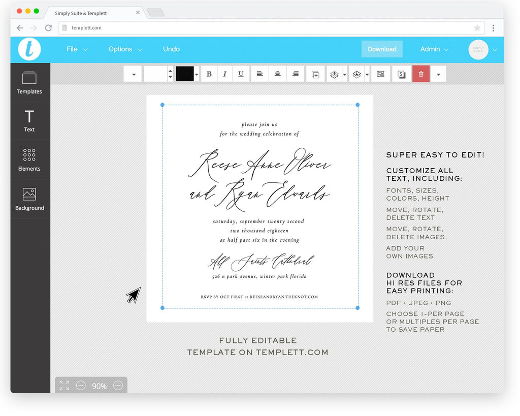Screen dimensions: 520x416
Task: Click the black text color swatch
Action: 185,74
